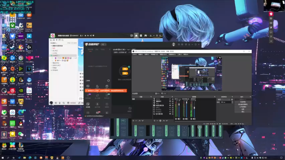Open the OBS scene transition type dropdown
This screenshot has height=160, width=285.
tap(224, 100)
